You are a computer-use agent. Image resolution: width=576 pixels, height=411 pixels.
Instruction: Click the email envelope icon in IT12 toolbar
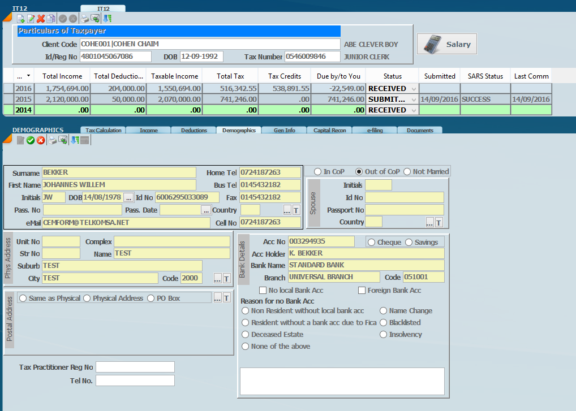point(95,18)
